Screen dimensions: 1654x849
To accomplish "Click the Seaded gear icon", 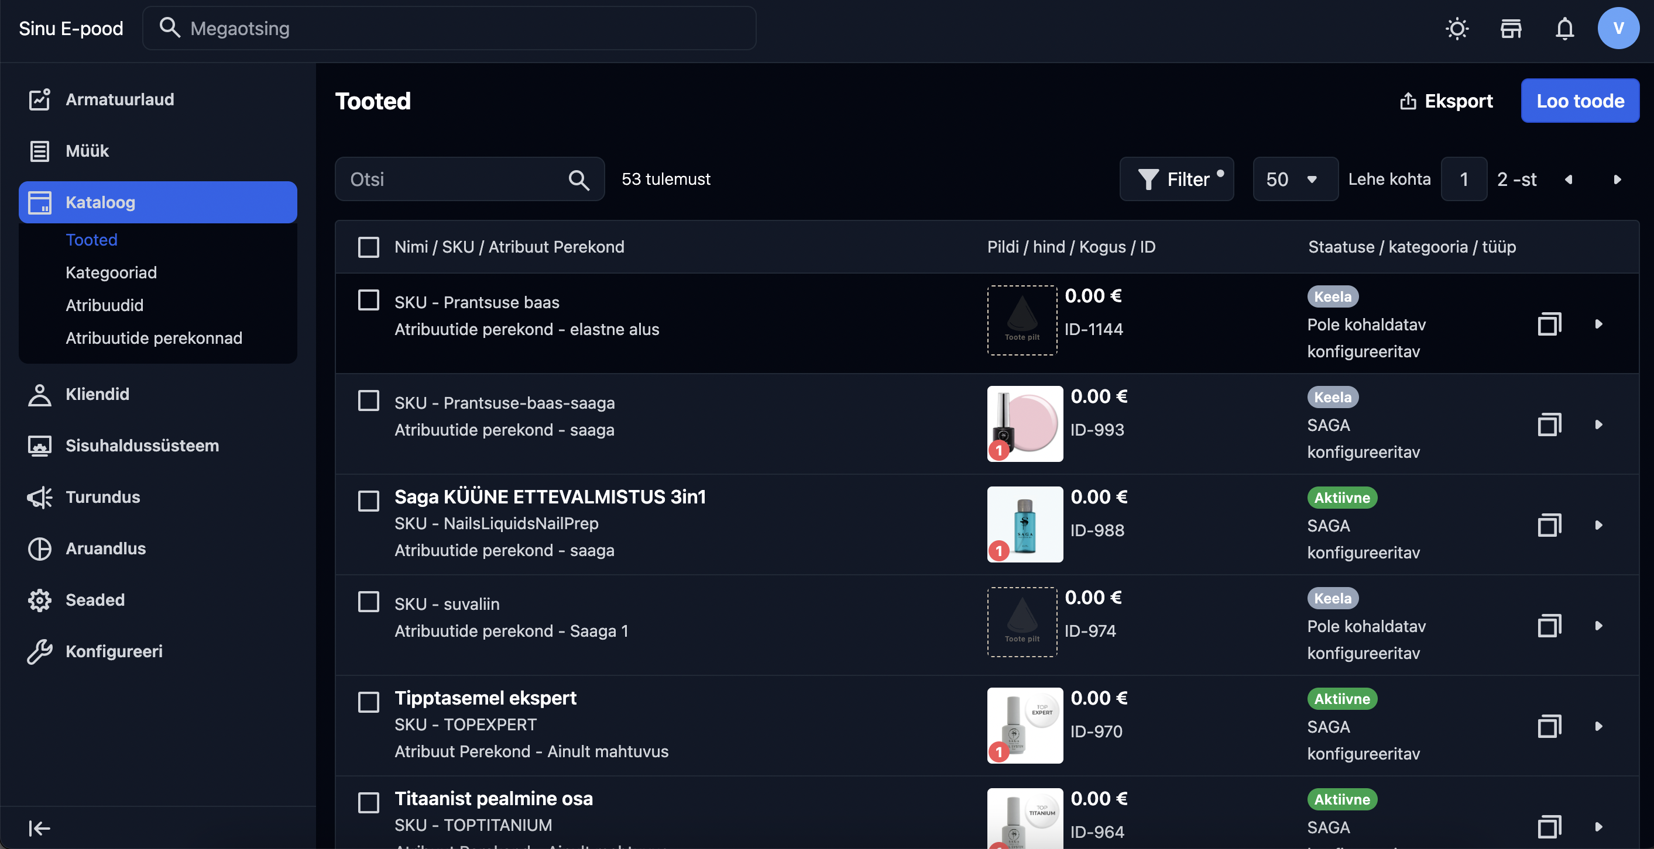I will (x=40, y=600).
